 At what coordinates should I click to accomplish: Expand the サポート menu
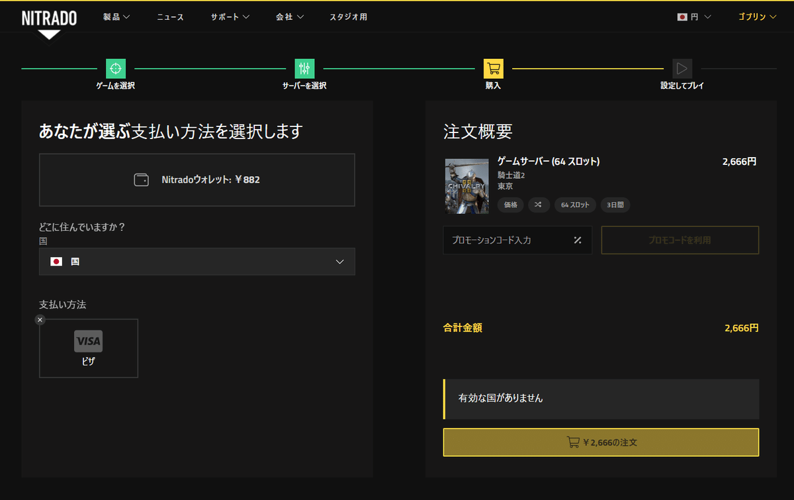tap(230, 17)
